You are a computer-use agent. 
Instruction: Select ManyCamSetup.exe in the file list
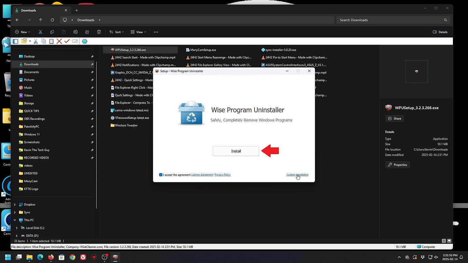point(201,50)
